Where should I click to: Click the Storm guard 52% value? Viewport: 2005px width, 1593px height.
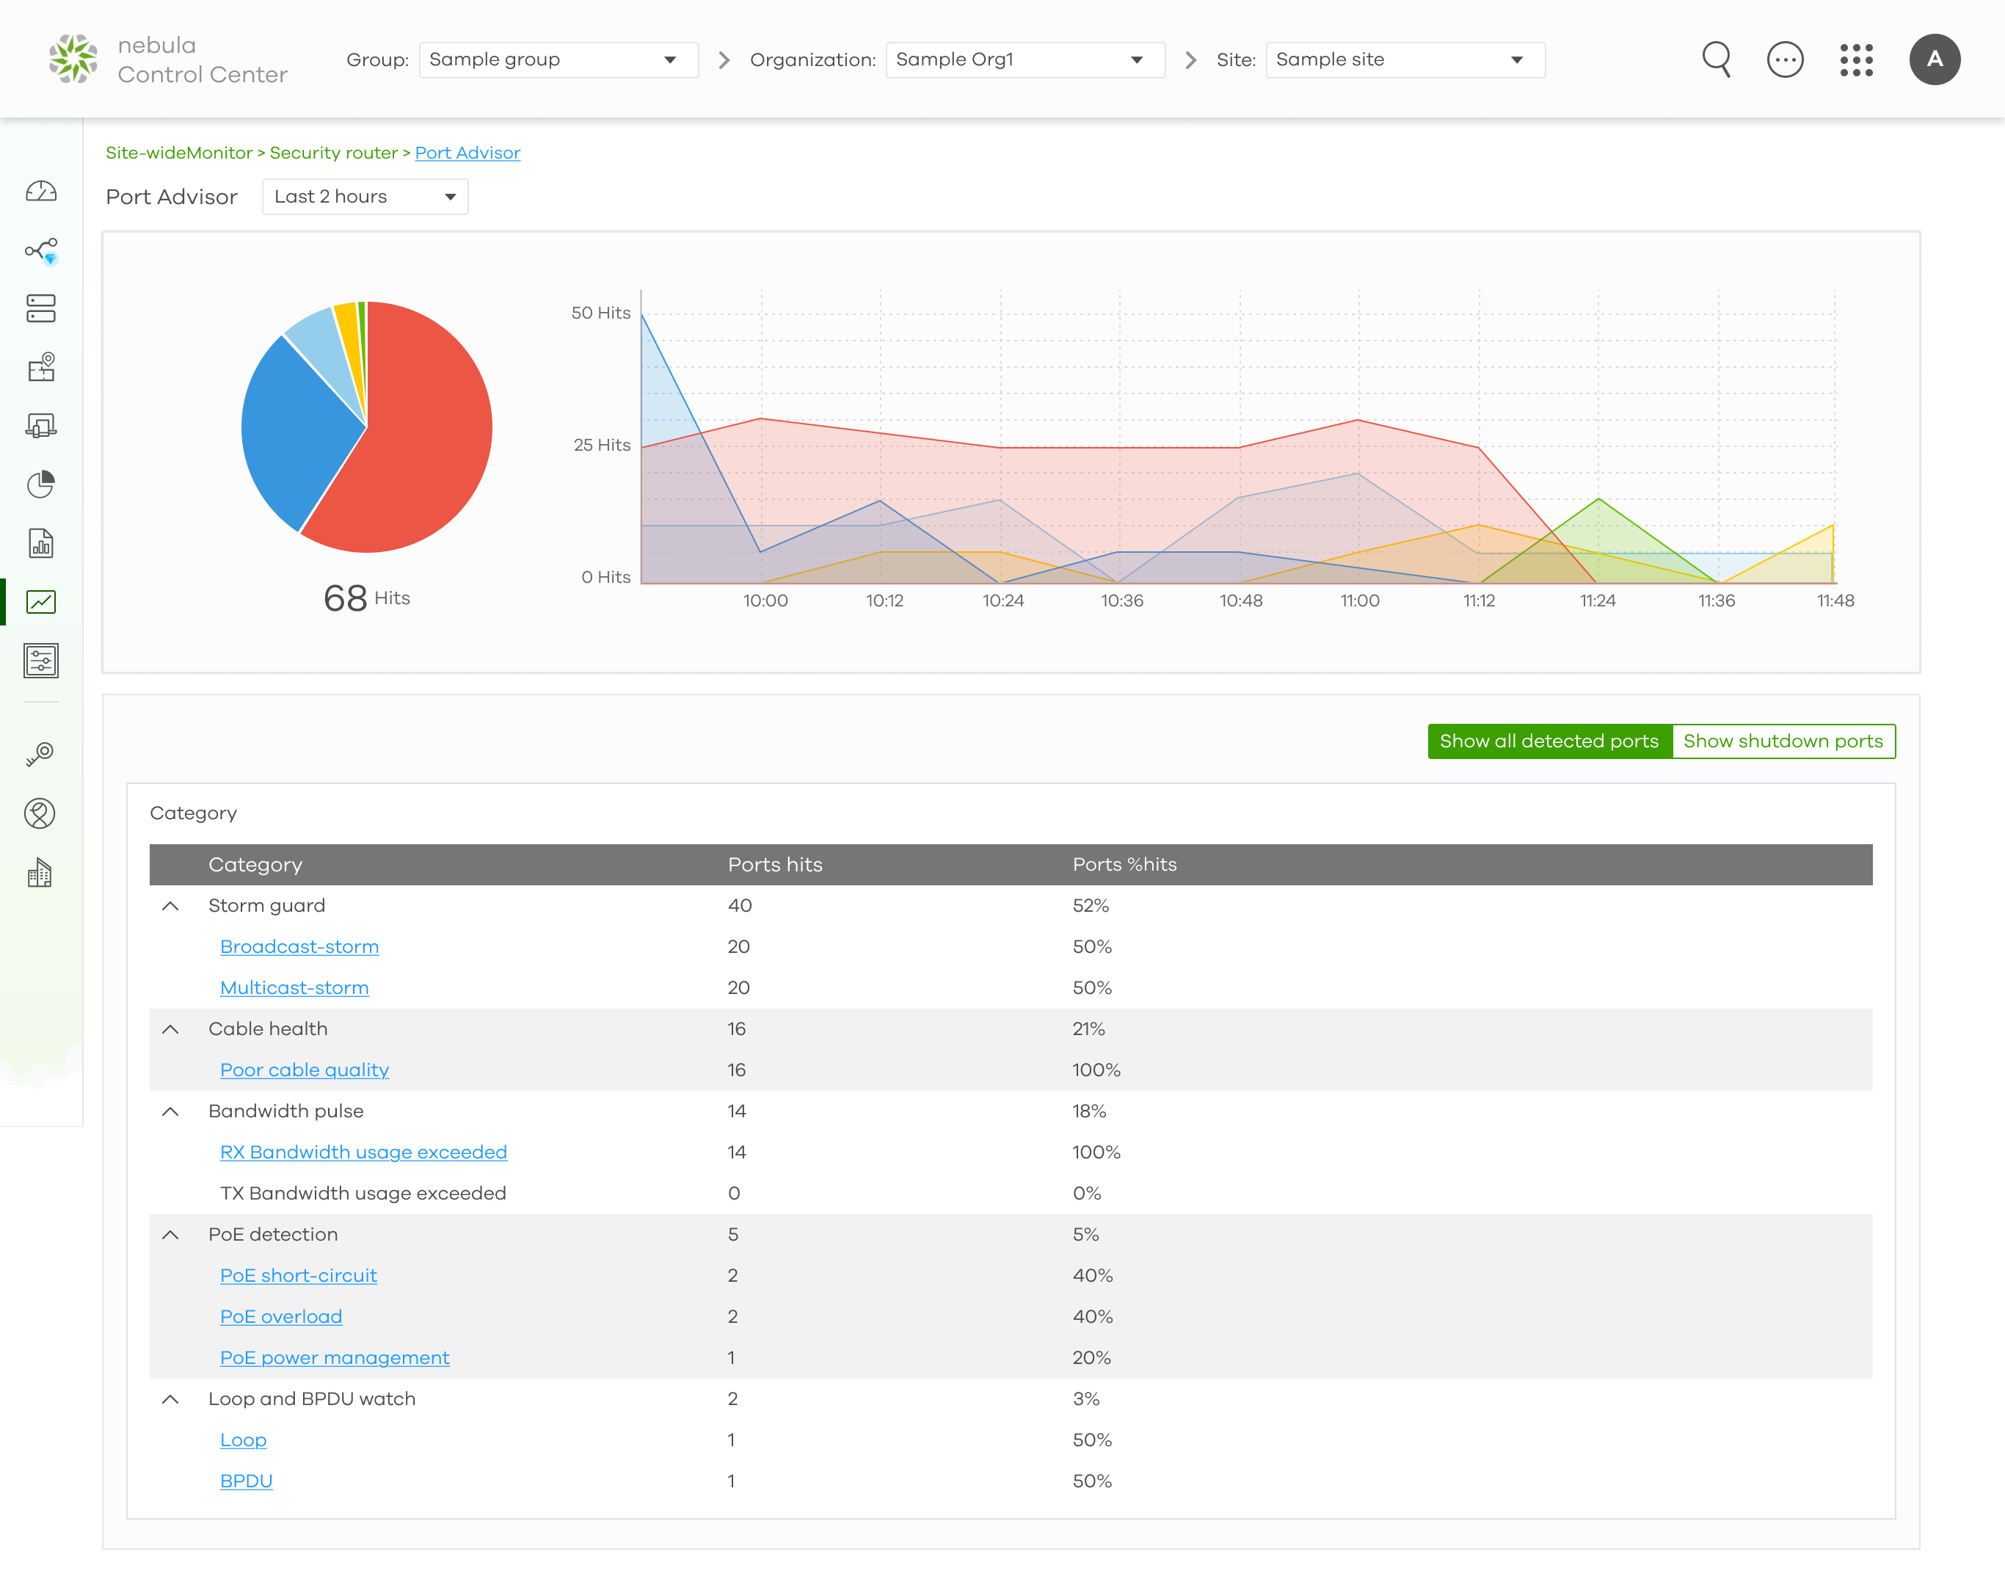coord(1091,907)
